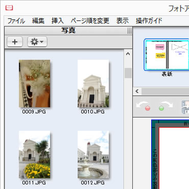Click the undo arrow with red dot

(x=144, y=106)
